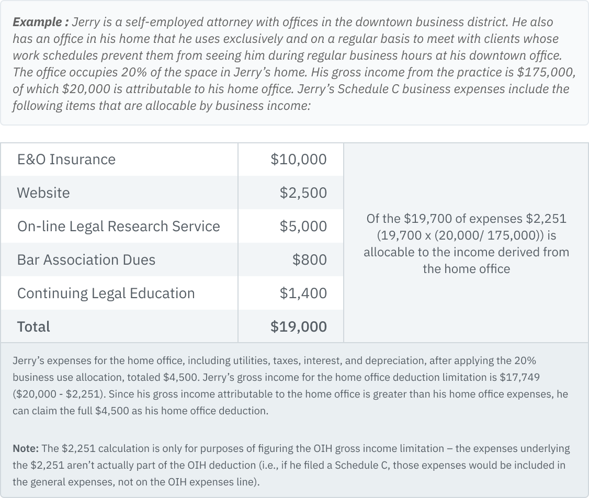Click the $2,500 amount cell
This screenshot has width=589, height=498.
click(303, 193)
